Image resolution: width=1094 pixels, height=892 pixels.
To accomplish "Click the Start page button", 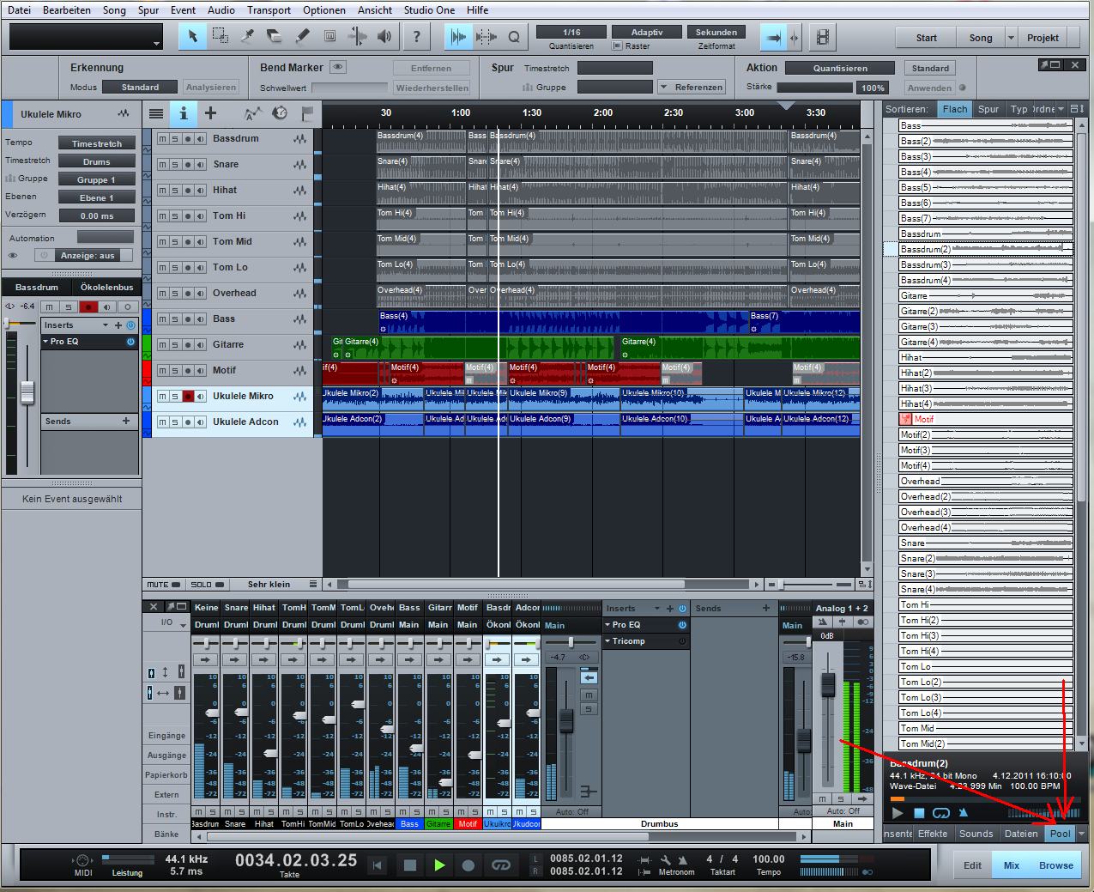I will coord(927,38).
